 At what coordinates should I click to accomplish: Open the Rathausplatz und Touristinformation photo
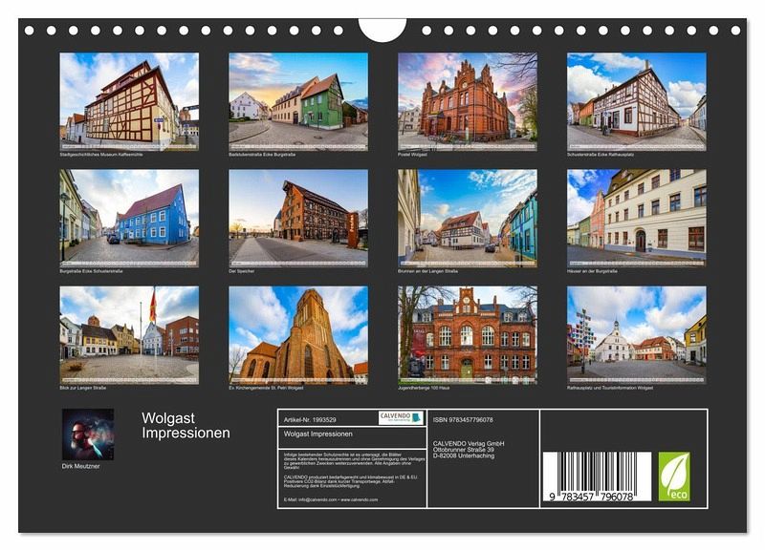pyautogui.click(x=637, y=334)
